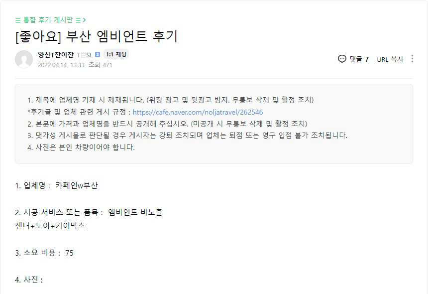Start a 1:1 채팅 with the author
428x294 pixels.
[116, 55]
